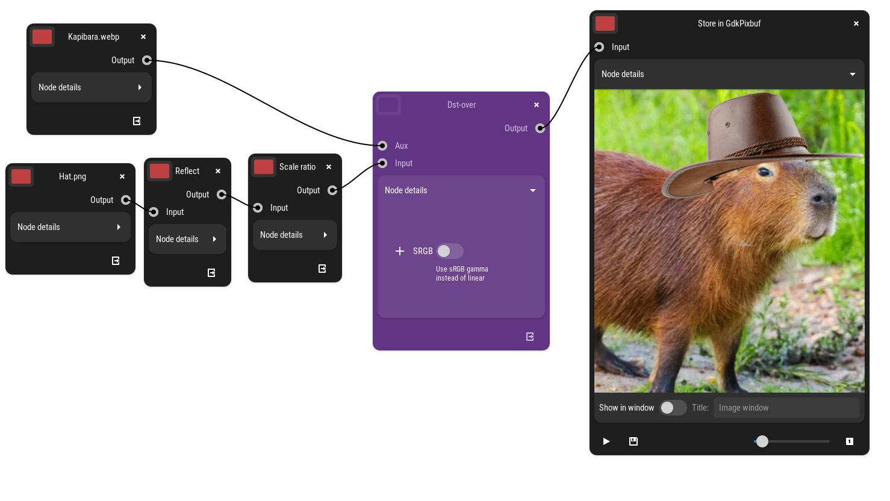Click the red color swatch on Reflect node
Viewport: 890px width, 501px height.
tap(160, 171)
